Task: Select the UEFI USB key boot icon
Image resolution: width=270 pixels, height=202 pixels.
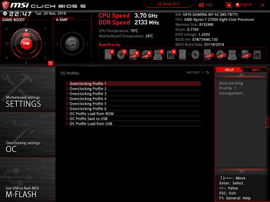Action: point(158,54)
